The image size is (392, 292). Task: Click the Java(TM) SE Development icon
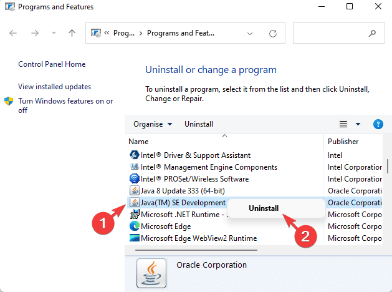click(x=134, y=202)
